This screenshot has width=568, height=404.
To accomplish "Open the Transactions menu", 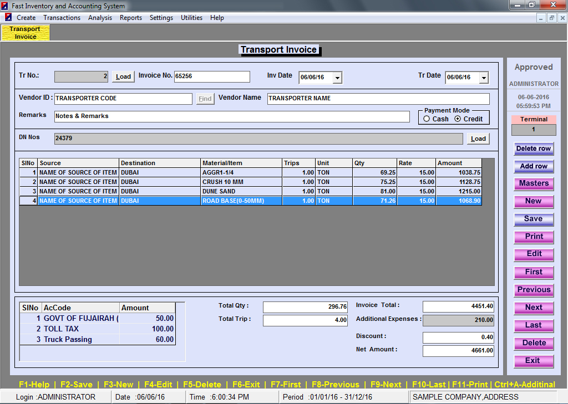I will [62, 18].
